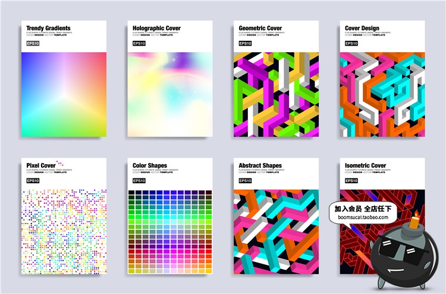
Task: Select the EPS10 badge under Cover Design
Action: tap(351, 43)
